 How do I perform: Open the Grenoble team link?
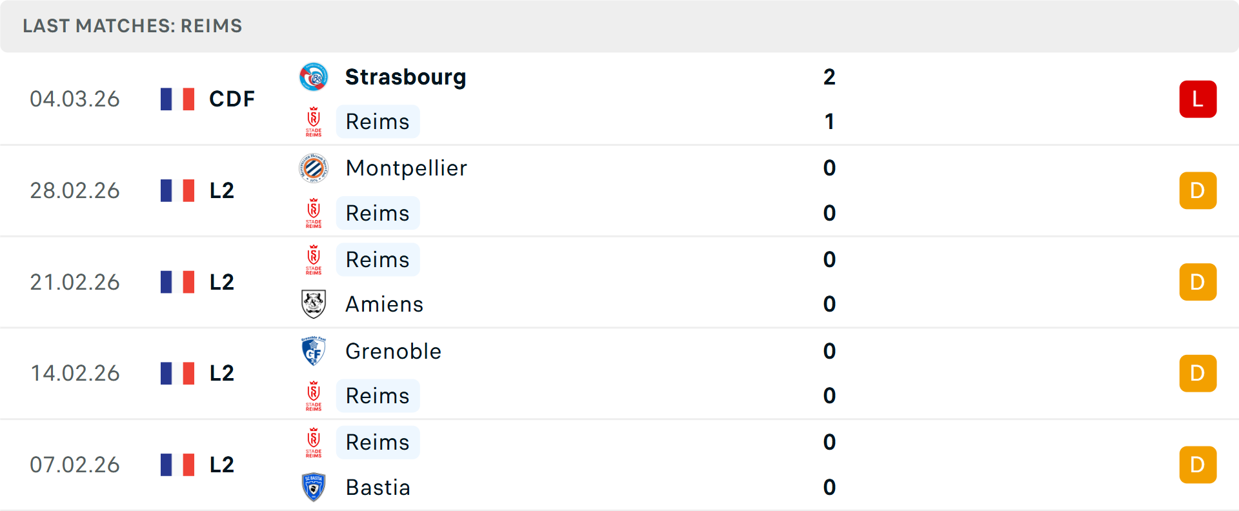393,351
